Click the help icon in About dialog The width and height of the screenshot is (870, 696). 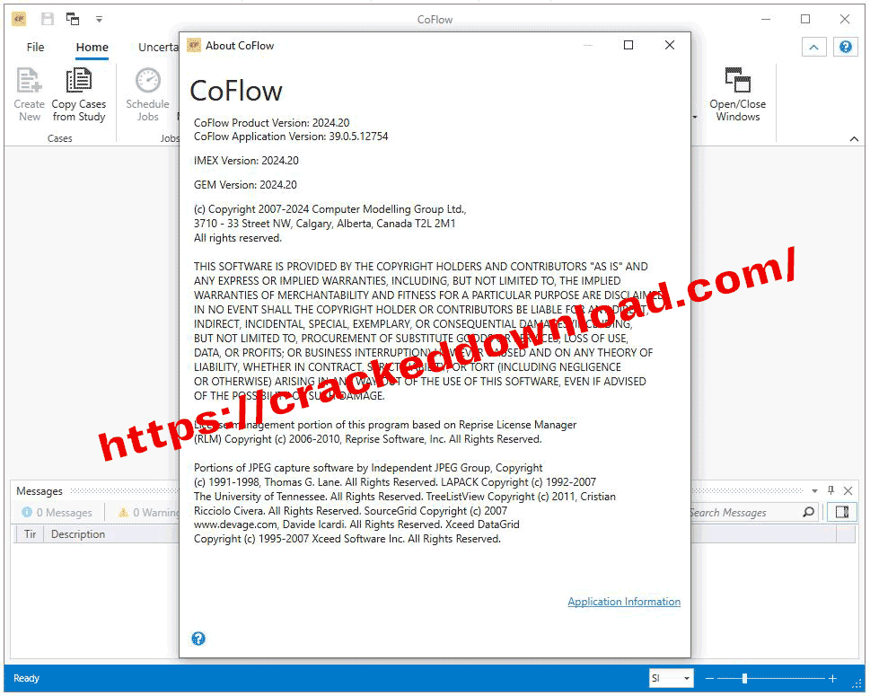point(198,639)
